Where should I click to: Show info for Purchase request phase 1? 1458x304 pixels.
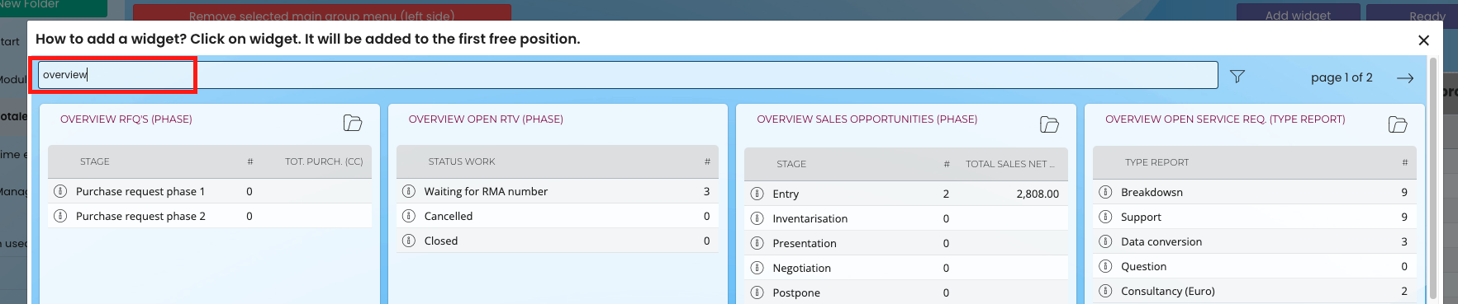[60, 191]
